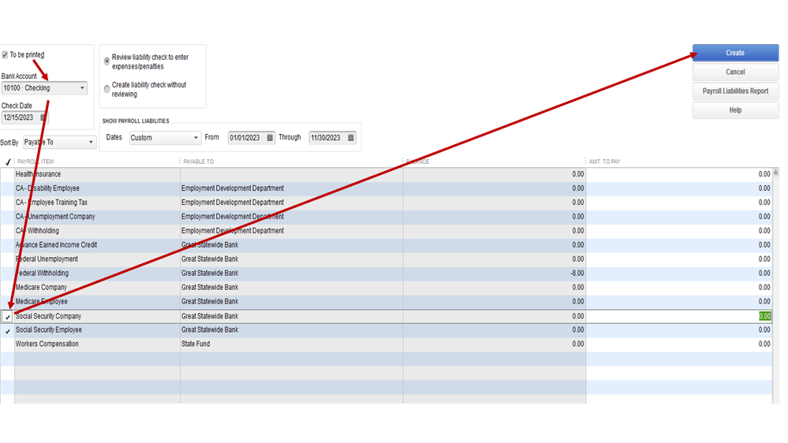Click the Workers Compensation amount to pay cell
The height and width of the screenshot is (443, 788).
pos(678,344)
